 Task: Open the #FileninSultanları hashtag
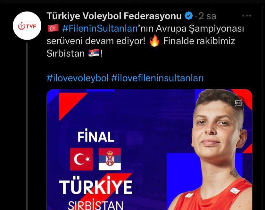point(100,28)
